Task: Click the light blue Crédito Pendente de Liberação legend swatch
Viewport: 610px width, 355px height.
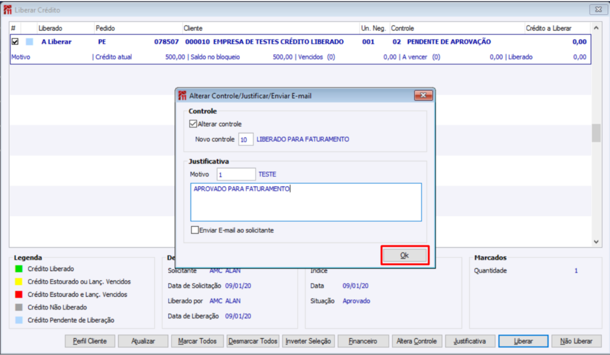Action: [x=19, y=320]
